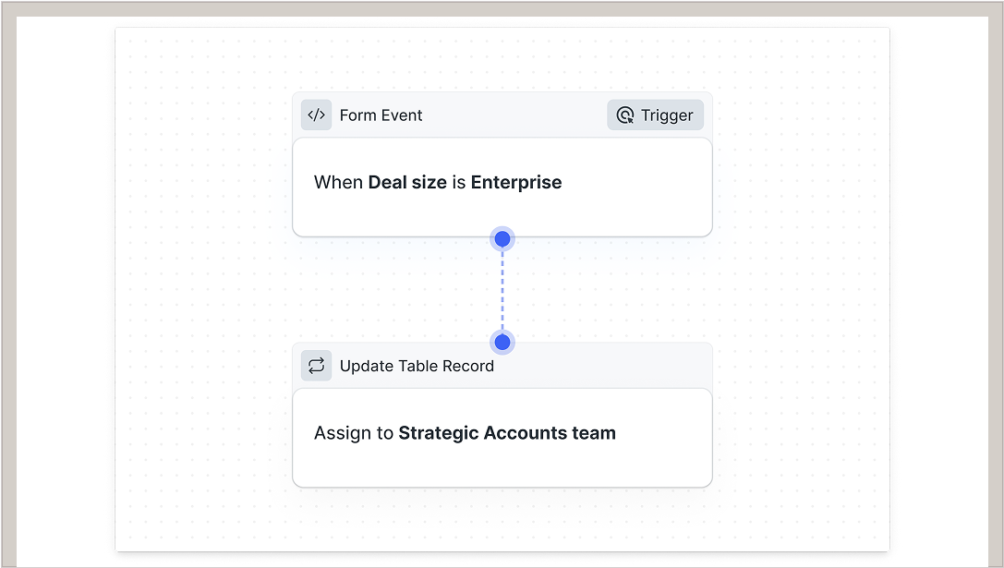Click the loop arrows icon on Update Table Record

click(316, 366)
